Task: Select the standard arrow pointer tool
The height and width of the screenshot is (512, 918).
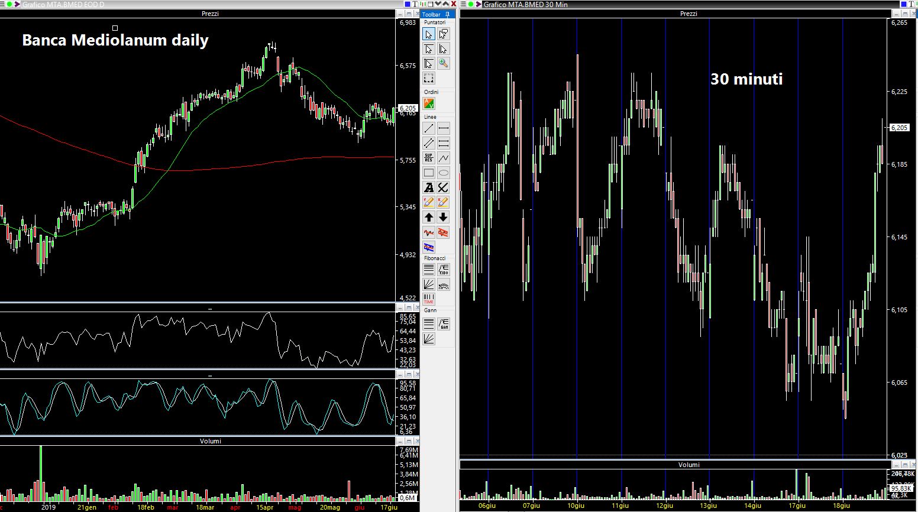Action: [x=429, y=34]
